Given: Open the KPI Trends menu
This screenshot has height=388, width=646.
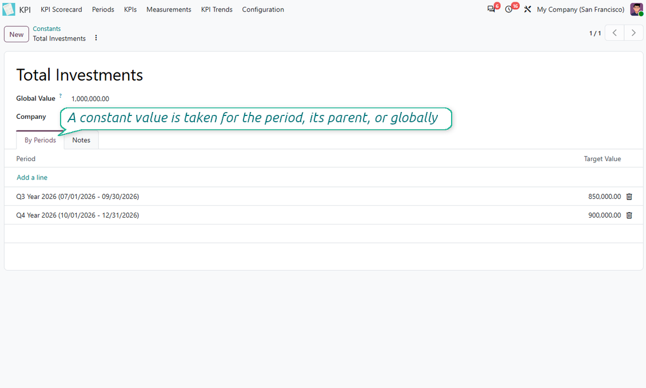Looking at the screenshot, I should coord(217,10).
